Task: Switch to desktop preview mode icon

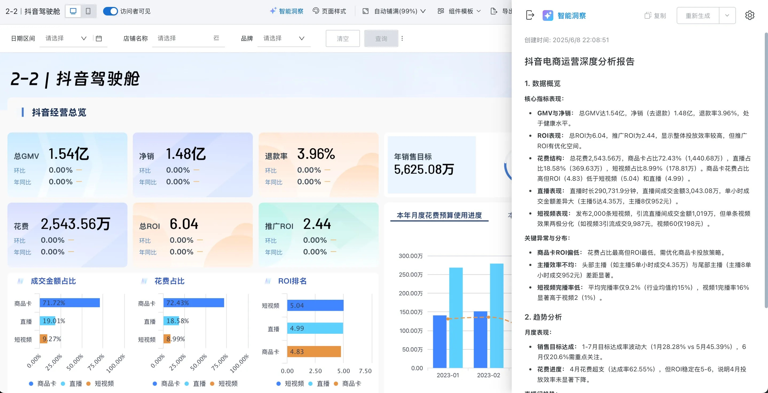Action: click(73, 11)
